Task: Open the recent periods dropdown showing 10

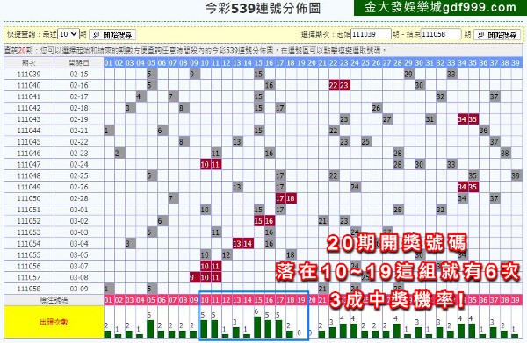Action: pyautogui.click(x=69, y=34)
